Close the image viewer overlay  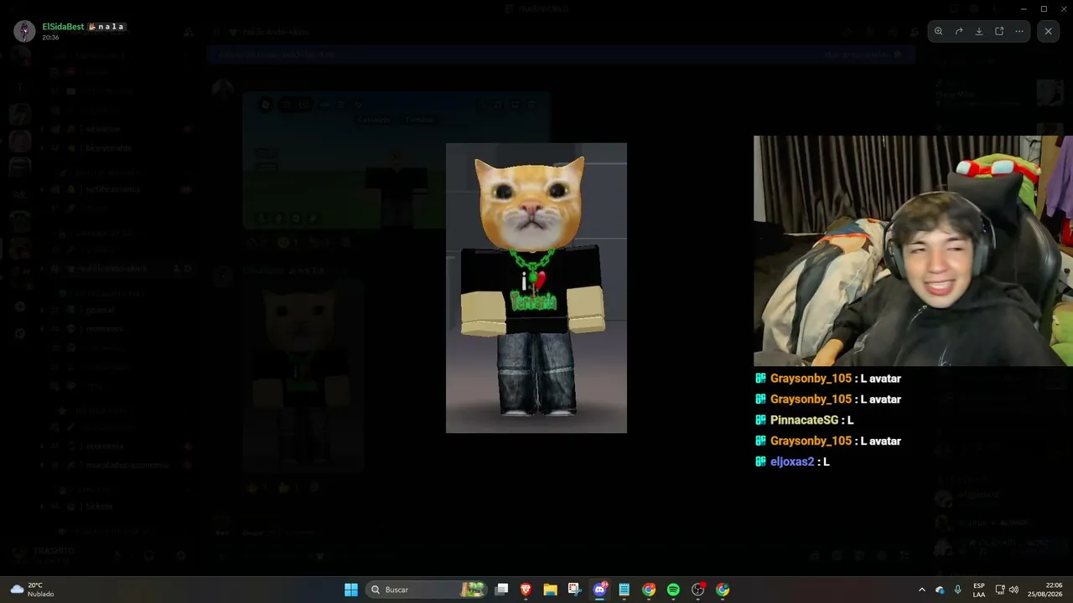(x=1048, y=31)
